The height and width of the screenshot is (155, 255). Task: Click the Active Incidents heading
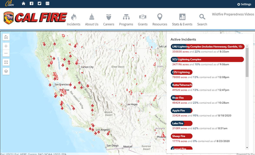click(183, 39)
